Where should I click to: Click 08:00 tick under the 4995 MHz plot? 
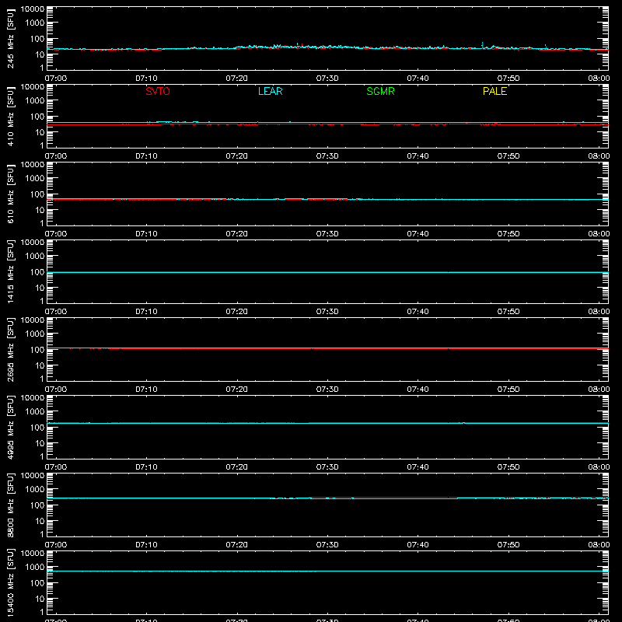[x=599, y=467]
